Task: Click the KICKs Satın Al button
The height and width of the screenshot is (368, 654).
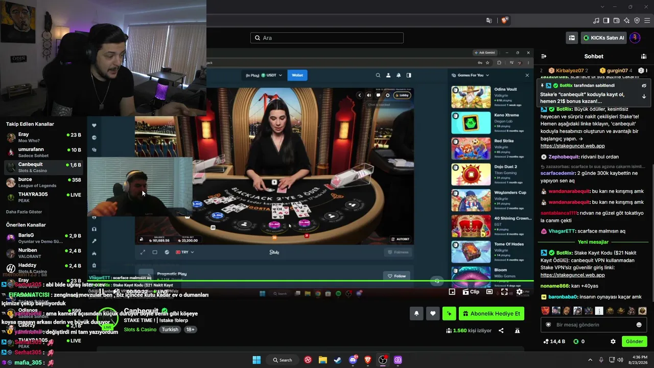Action: pos(603,38)
